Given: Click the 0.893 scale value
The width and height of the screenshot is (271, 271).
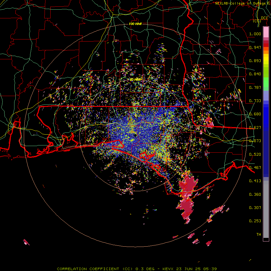Looking at the screenshot, I should click(255, 61).
